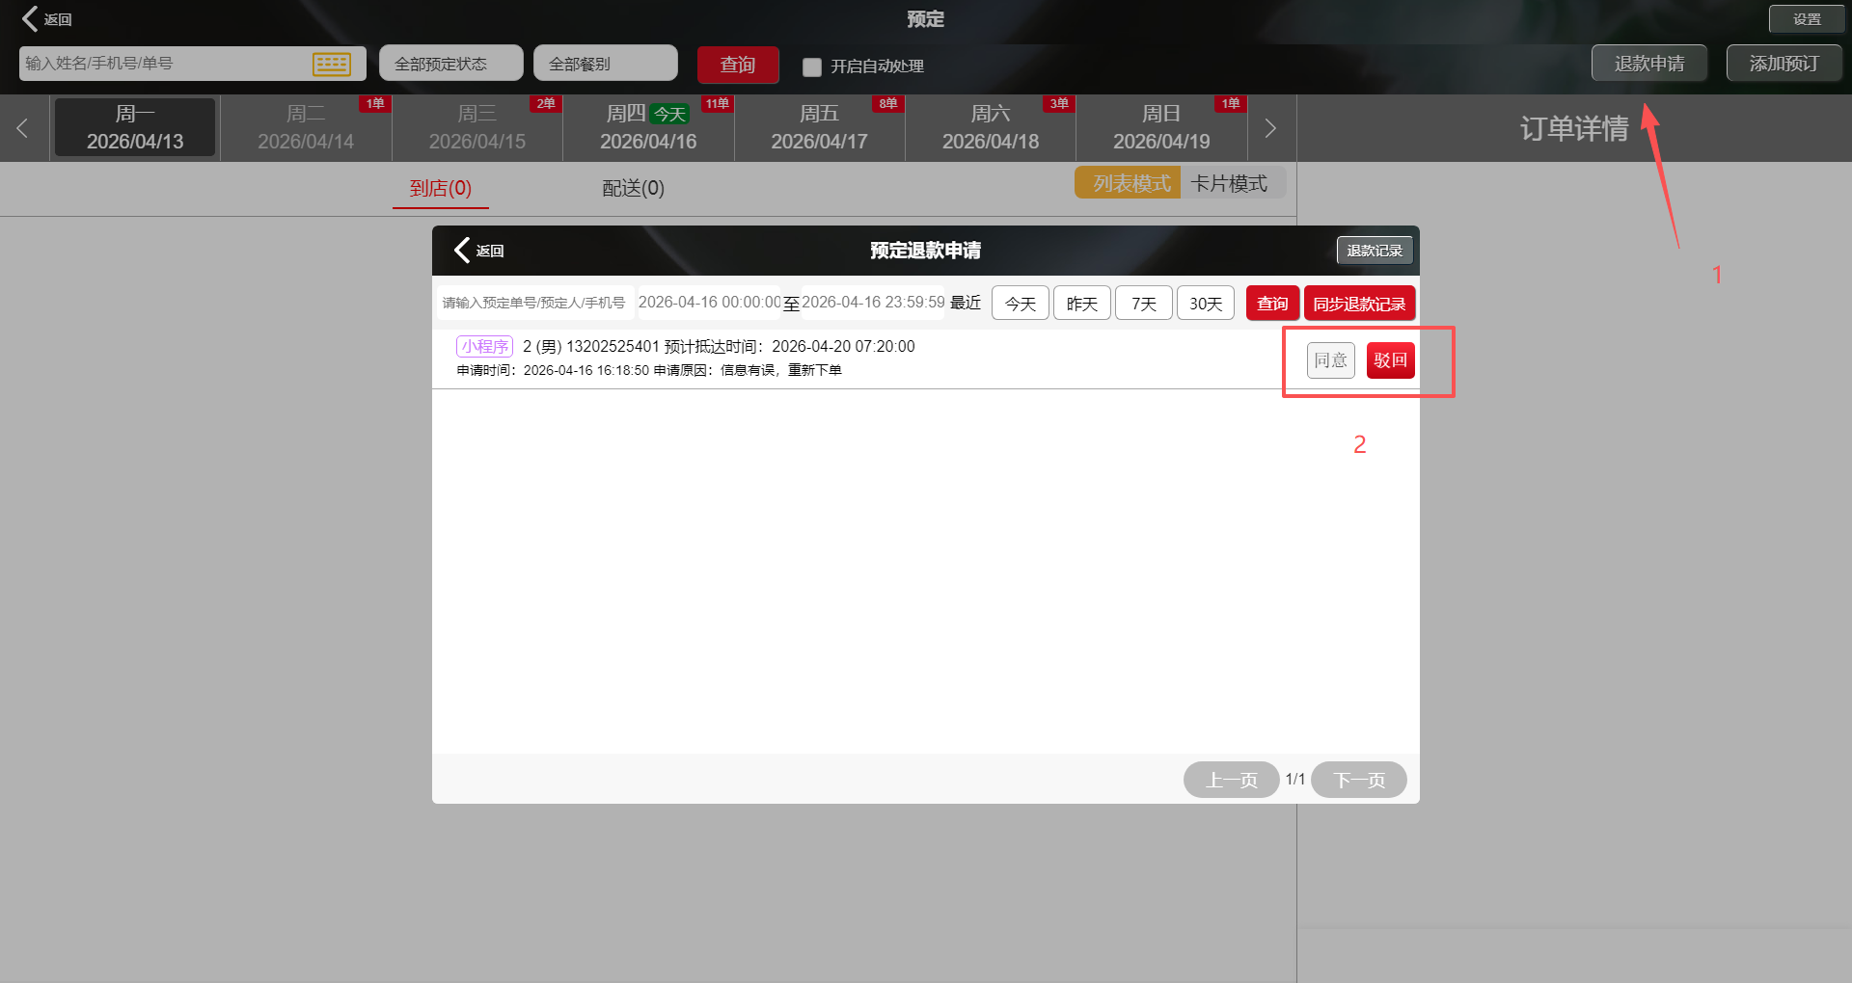The height and width of the screenshot is (983, 1852).
Task: Filter by 7天 quick range
Action: coord(1144,304)
